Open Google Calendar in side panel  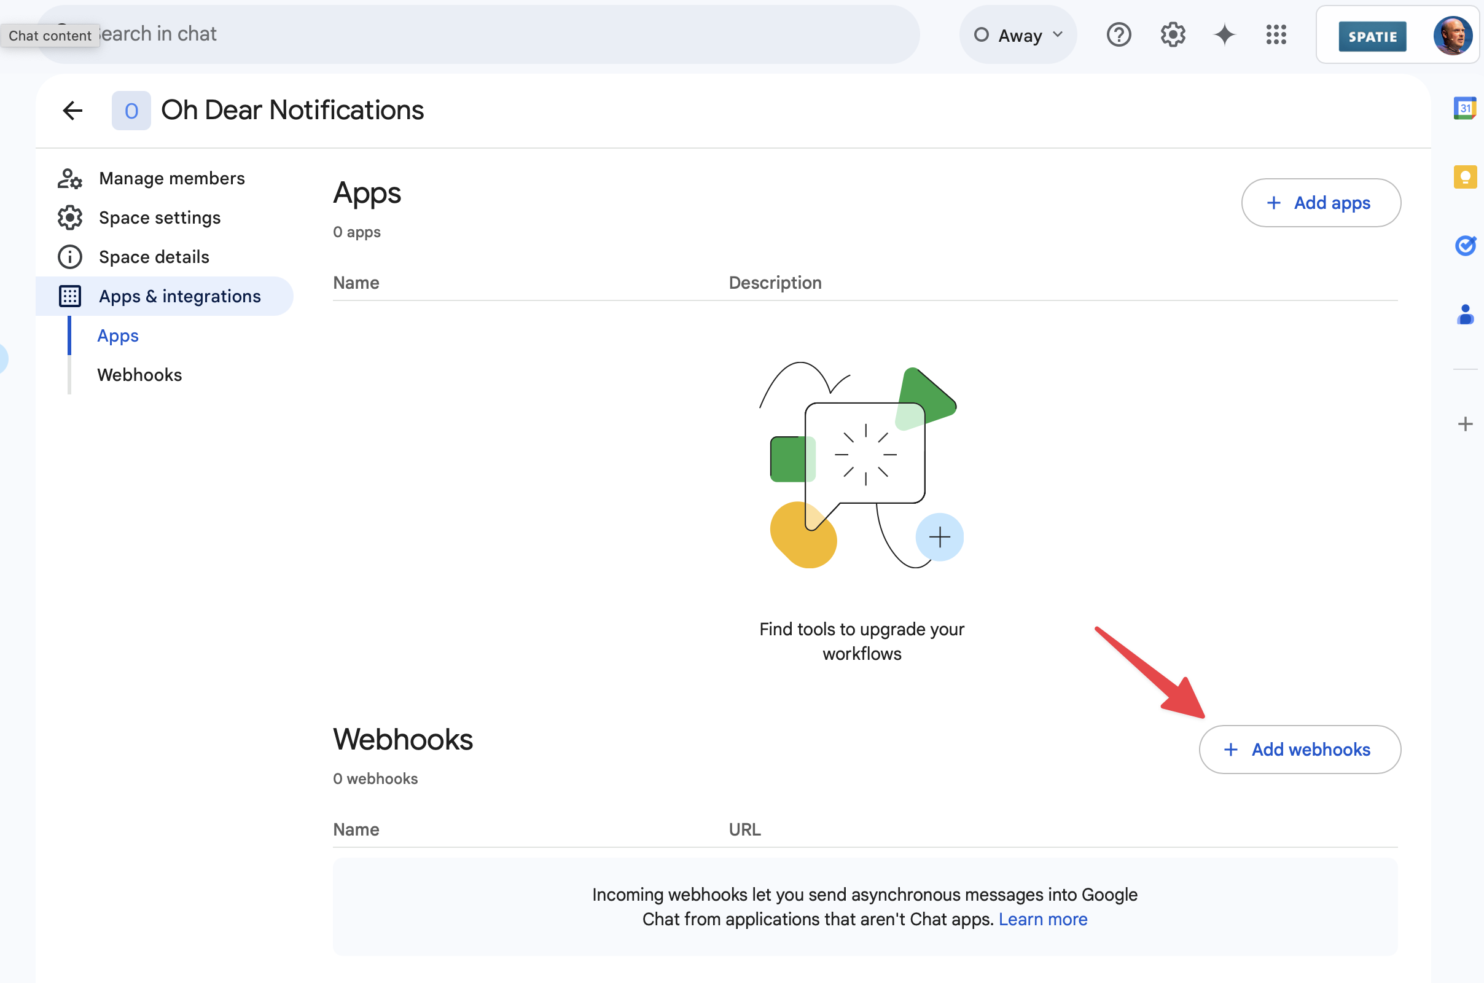point(1464,108)
